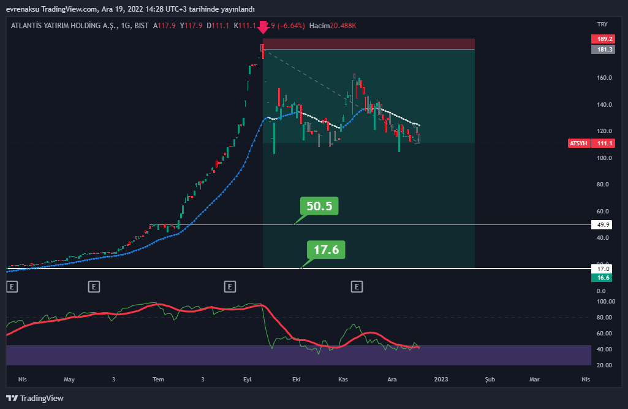Click the TradingView logo at bottom left
The width and height of the screenshot is (628, 409).
(35, 398)
